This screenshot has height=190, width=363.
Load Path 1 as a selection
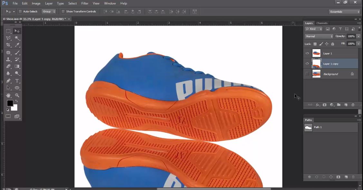324,177
